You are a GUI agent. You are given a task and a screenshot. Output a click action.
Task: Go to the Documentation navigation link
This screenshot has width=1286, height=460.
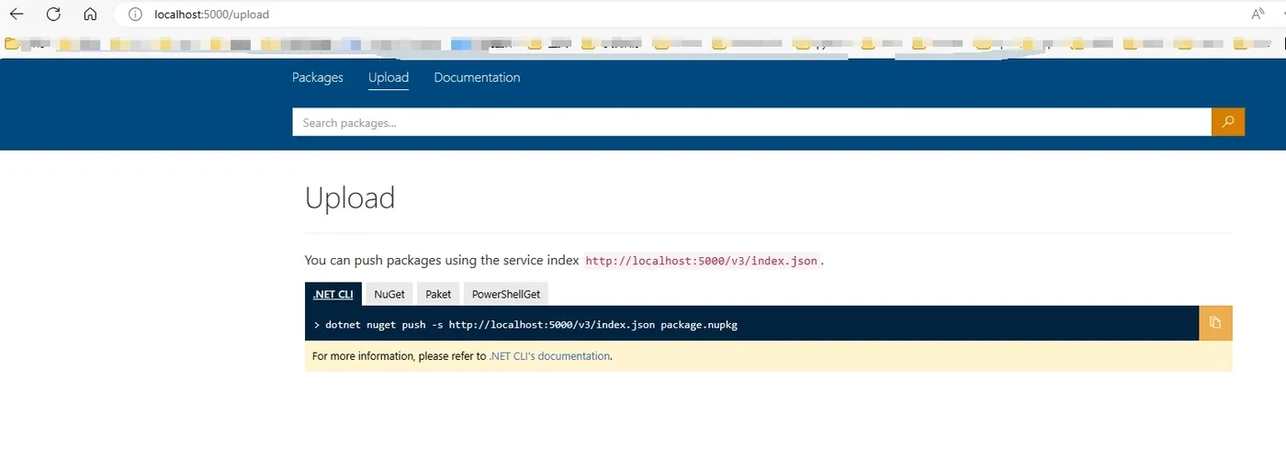tap(477, 78)
